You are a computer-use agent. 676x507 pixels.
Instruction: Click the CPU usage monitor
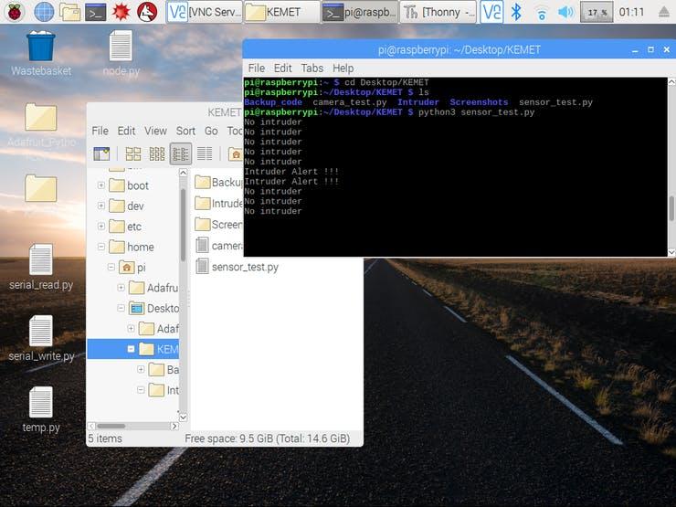pos(597,12)
